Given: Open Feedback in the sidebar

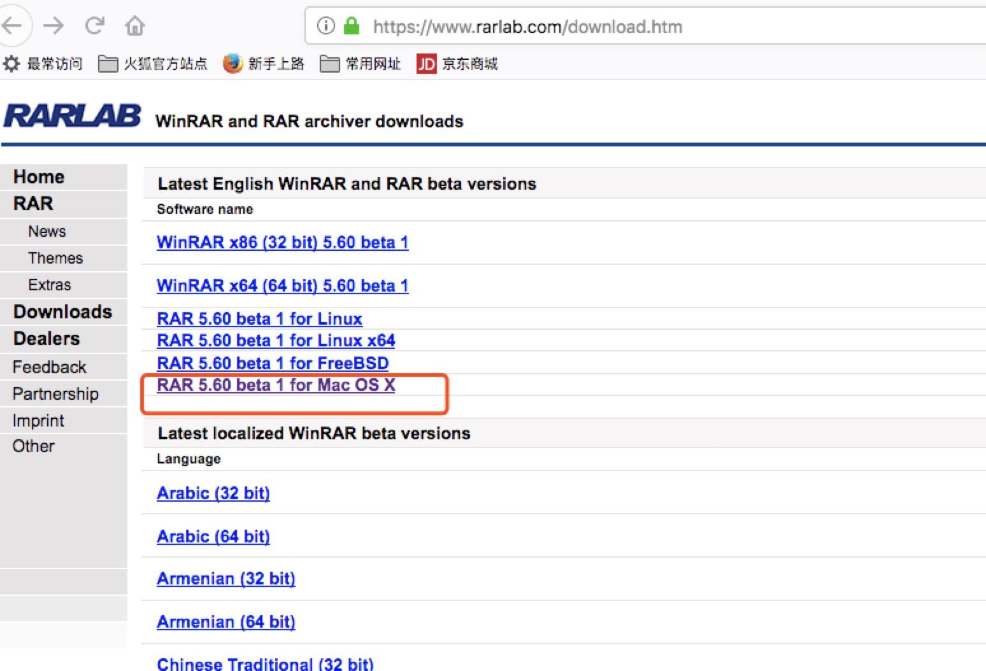Looking at the screenshot, I should tap(49, 367).
